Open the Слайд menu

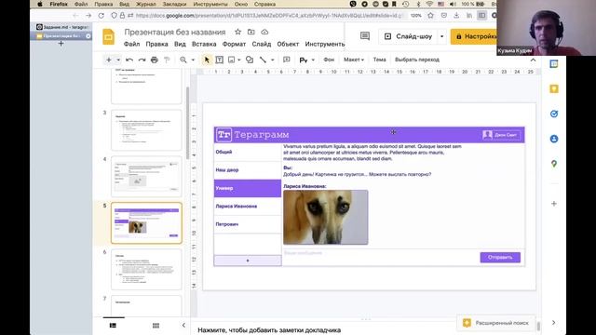(262, 44)
